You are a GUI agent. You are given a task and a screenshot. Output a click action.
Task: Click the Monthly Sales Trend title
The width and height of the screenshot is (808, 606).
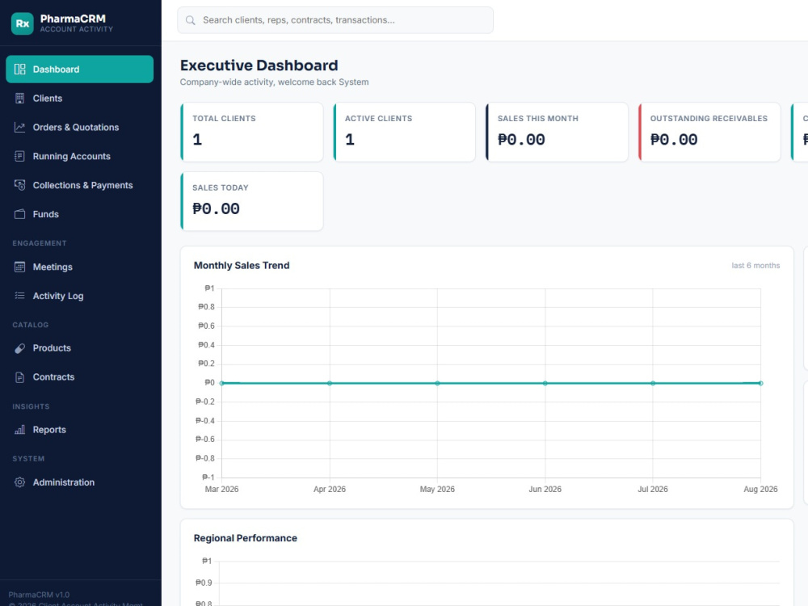point(242,265)
